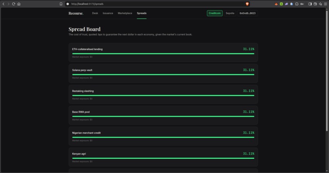The image size is (329, 173).
Task: Click the "ETH-collateralised lending" title
Action: (87, 49)
